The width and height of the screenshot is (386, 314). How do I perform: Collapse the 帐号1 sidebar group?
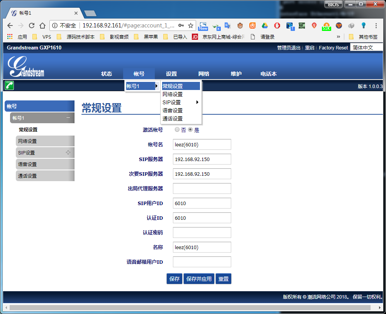(68, 118)
